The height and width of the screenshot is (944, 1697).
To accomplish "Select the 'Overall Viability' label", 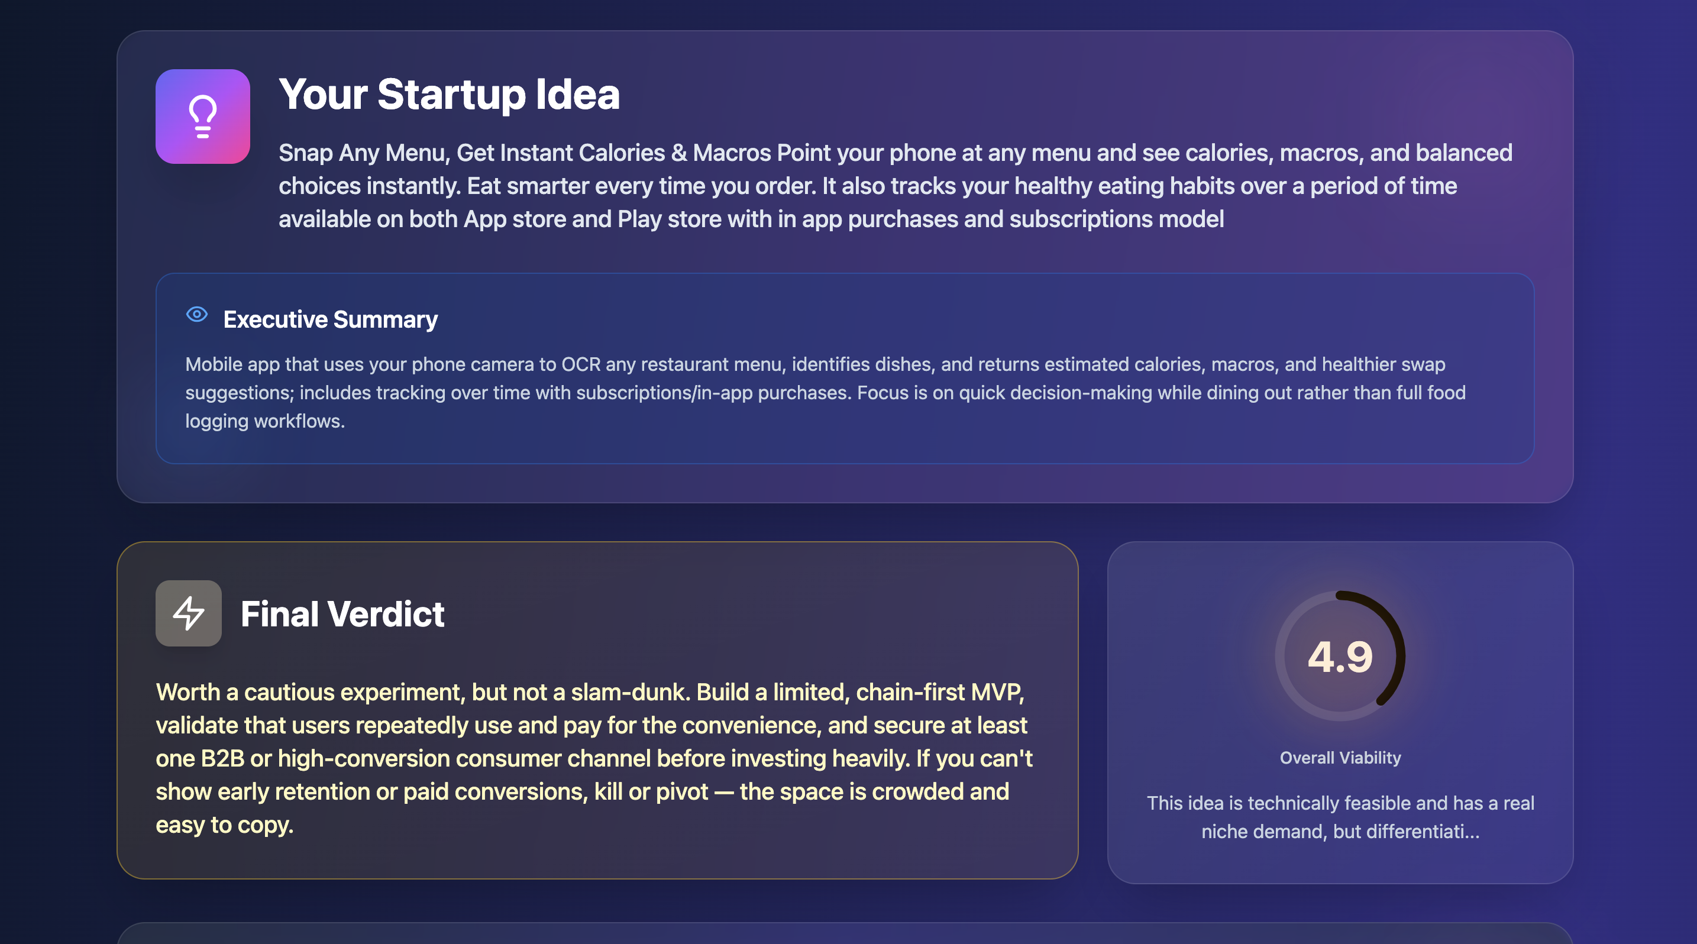I will pyautogui.click(x=1339, y=758).
